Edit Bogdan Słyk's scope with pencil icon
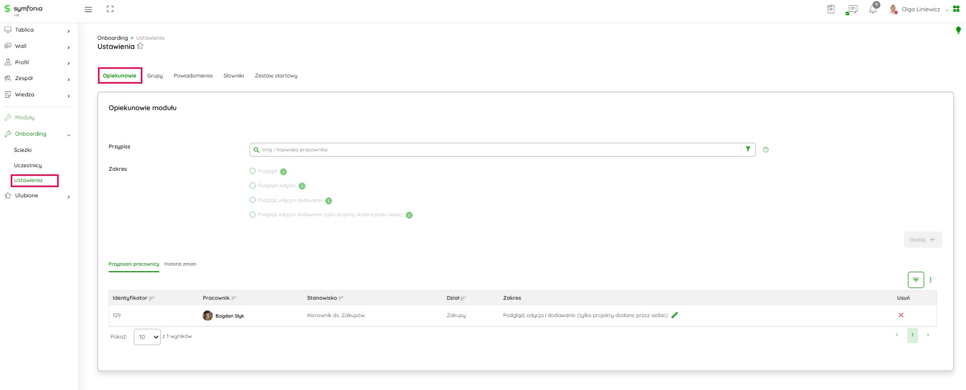The image size is (966, 390). coord(675,315)
